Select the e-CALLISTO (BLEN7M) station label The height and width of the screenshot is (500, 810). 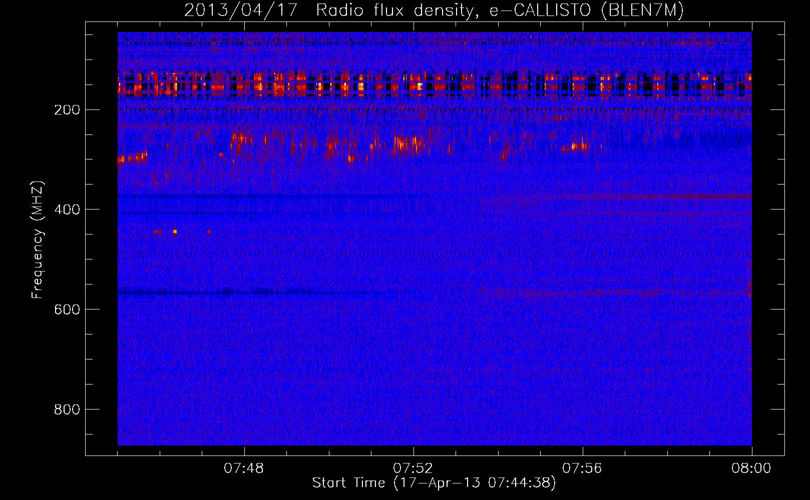click(x=586, y=10)
